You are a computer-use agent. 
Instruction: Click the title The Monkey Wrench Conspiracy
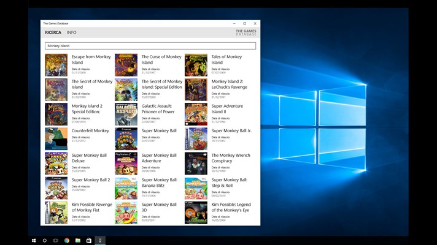click(x=231, y=158)
